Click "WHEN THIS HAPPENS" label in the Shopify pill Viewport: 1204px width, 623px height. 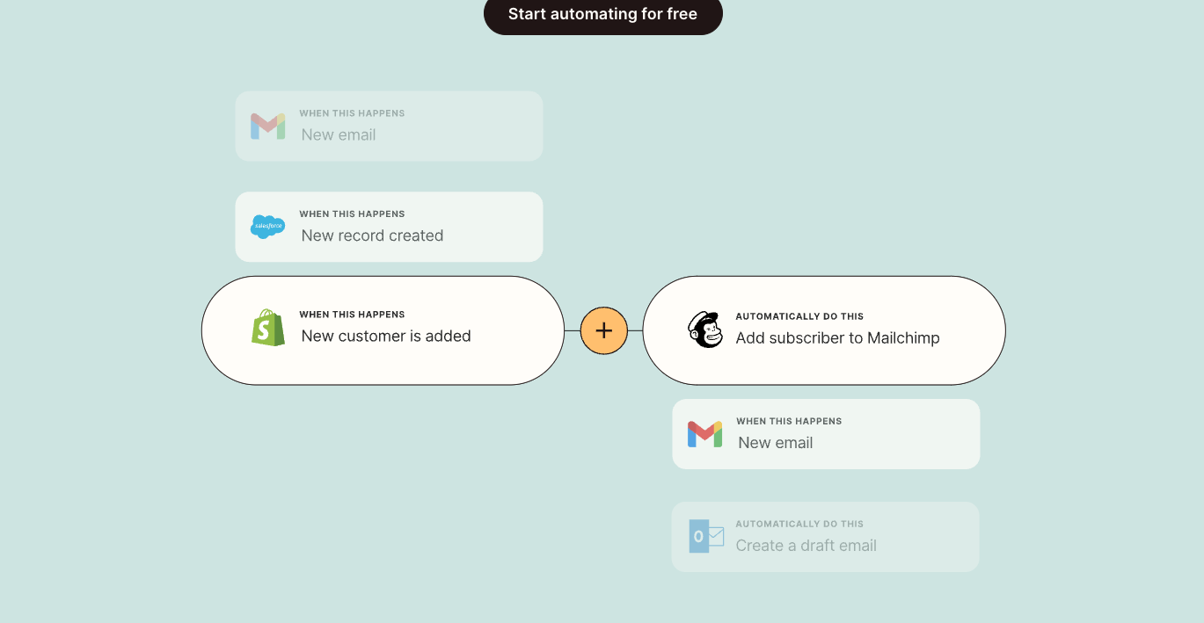pos(352,315)
